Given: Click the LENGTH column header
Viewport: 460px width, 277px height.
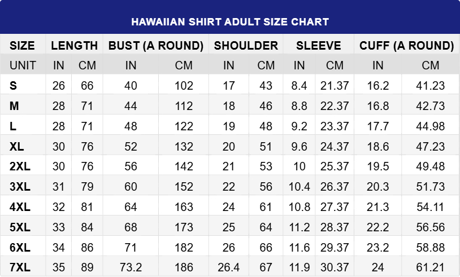Looking at the screenshot, I should click(x=75, y=46).
